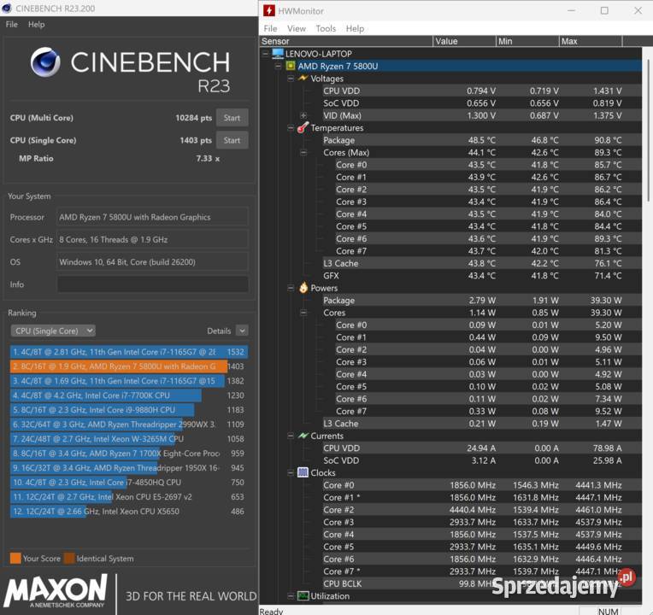This screenshot has height=615, width=653.
Task: Click the Max column header
Action: 591,41
